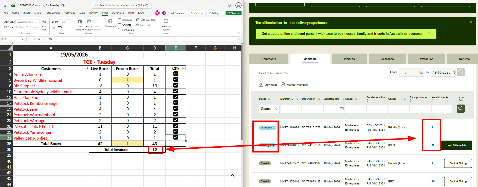Switch to the Pickups tab
Screen dimensions: 478x187
[x=349, y=59]
